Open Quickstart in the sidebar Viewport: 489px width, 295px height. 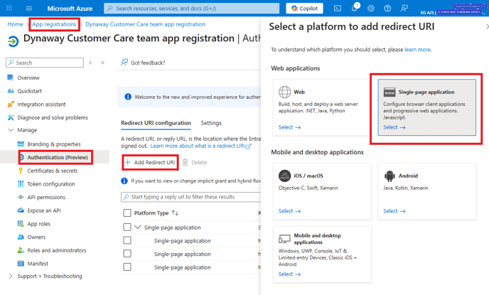pyautogui.click(x=29, y=91)
